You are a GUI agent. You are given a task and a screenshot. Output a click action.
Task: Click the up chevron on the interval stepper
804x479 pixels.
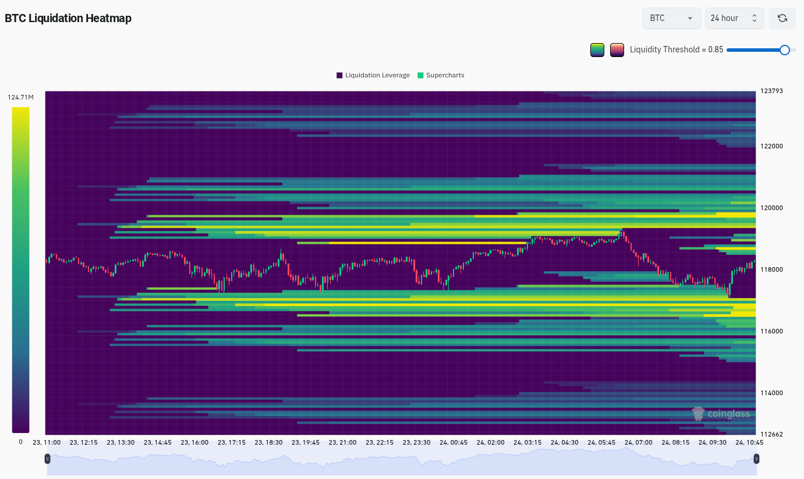coord(755,15)
